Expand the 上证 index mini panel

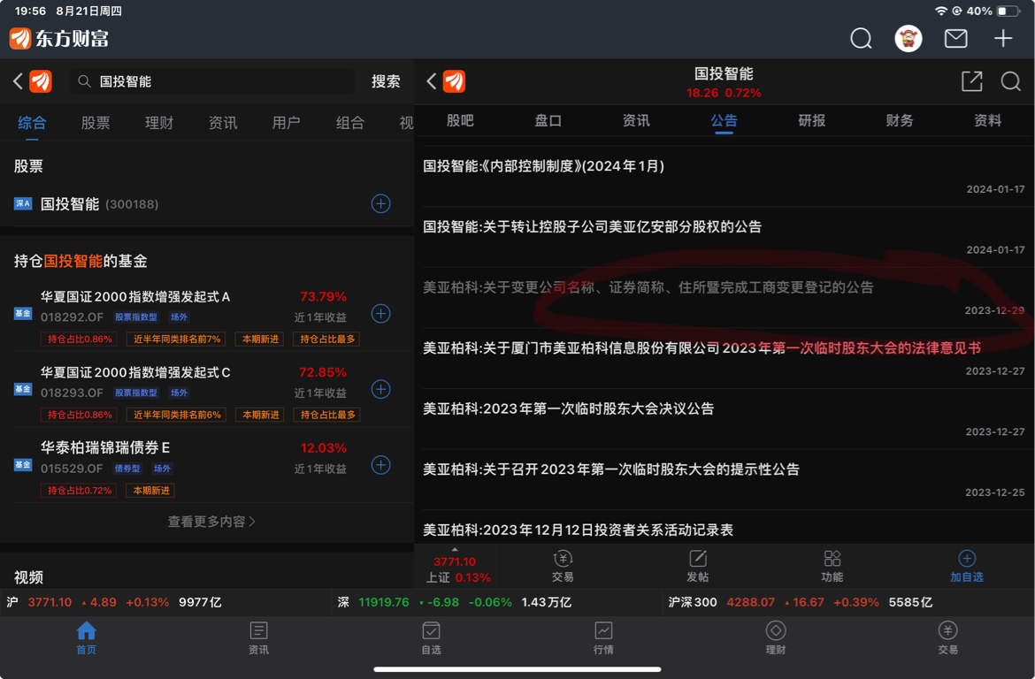click(455, 568)
